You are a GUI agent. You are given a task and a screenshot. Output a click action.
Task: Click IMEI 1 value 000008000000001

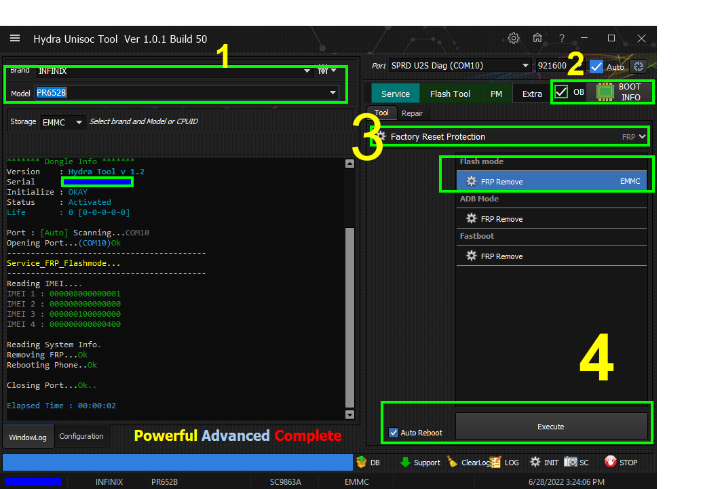click(85, 294)
